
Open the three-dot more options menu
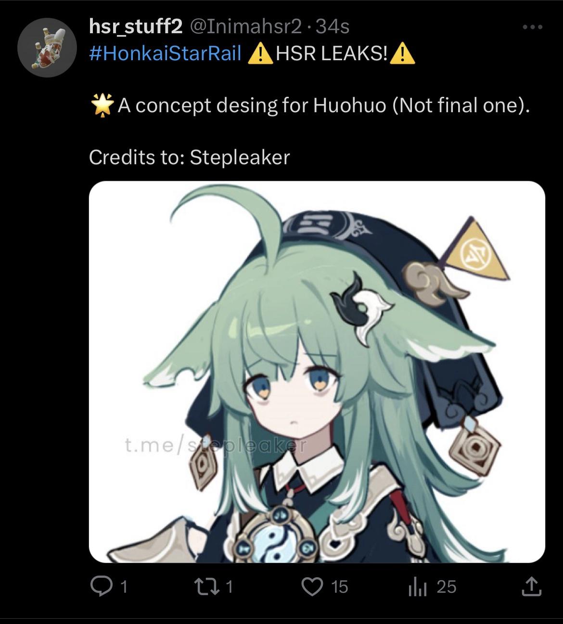[533, 27]
